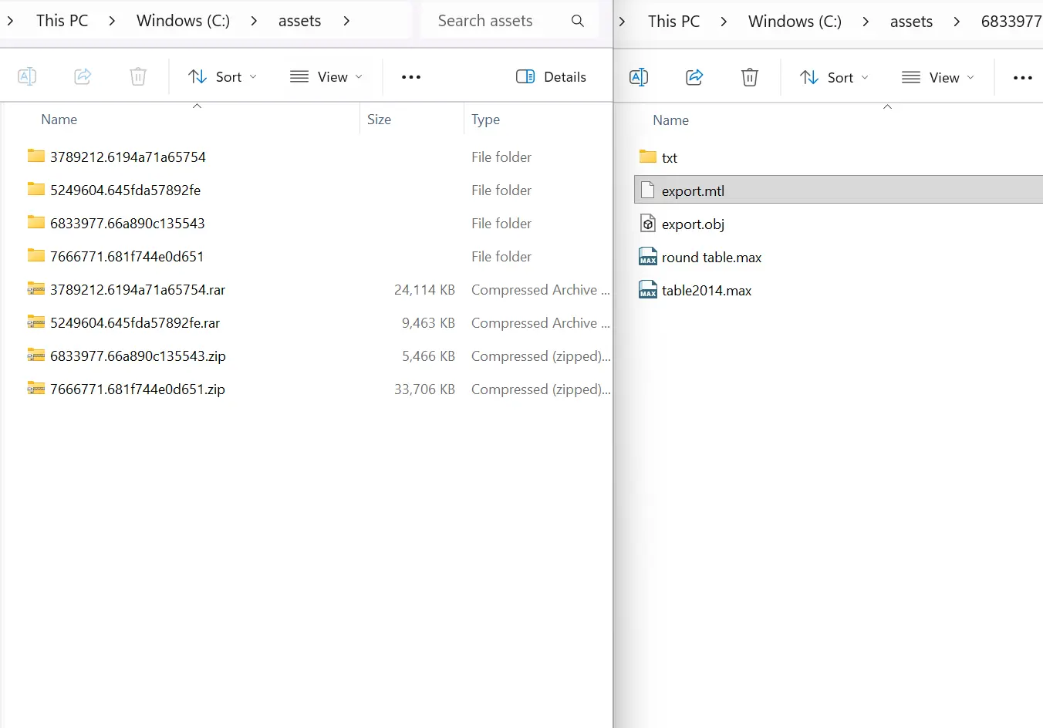Click Windows (C:) breadcrumb in left window

point(183,21)
